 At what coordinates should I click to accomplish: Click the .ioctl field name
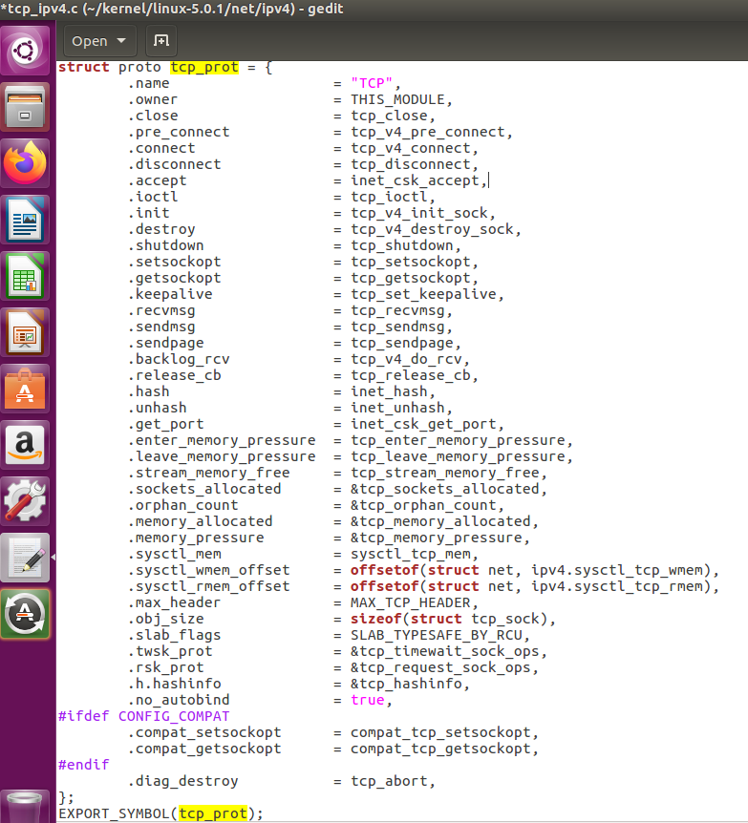pyautogui.click(x=153, y=198)
